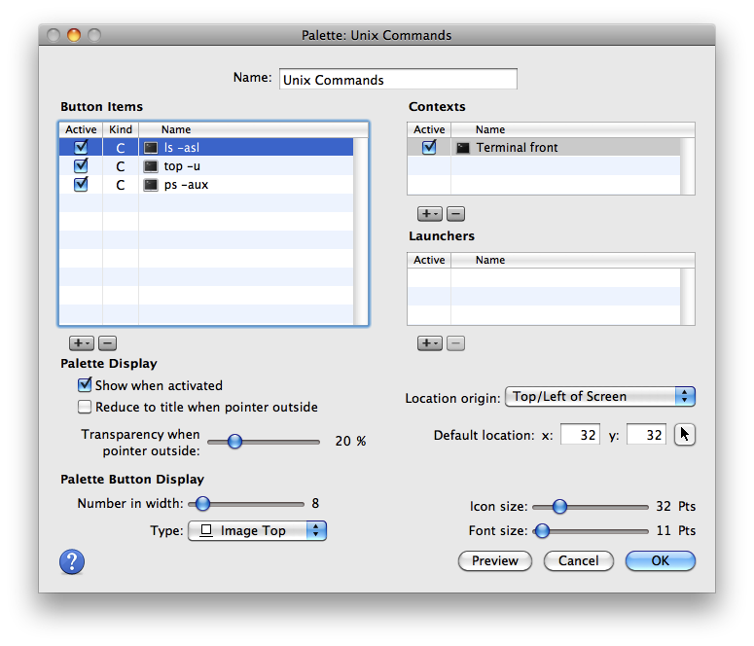The height and width of the screenshot is (646, 754).
Task: Click the Preview button
Action: coord(495,560)
